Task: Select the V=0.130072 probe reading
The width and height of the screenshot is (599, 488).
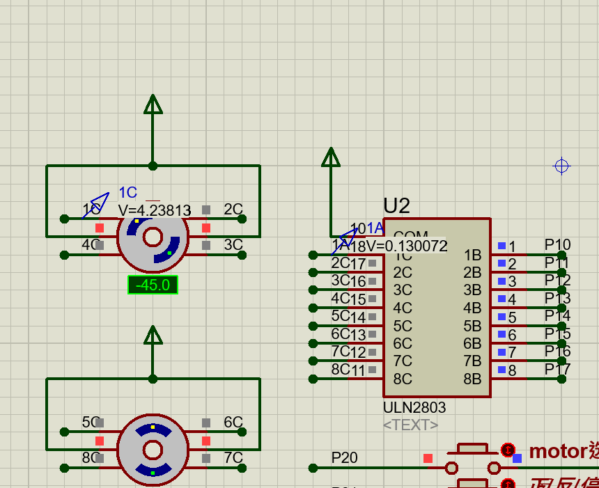Action: point(406,246)
